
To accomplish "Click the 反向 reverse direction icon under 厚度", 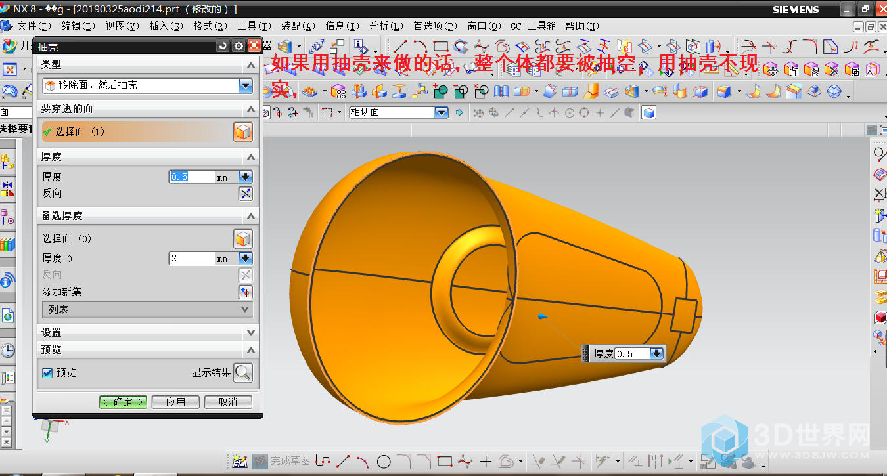I will tap(245, 193).
